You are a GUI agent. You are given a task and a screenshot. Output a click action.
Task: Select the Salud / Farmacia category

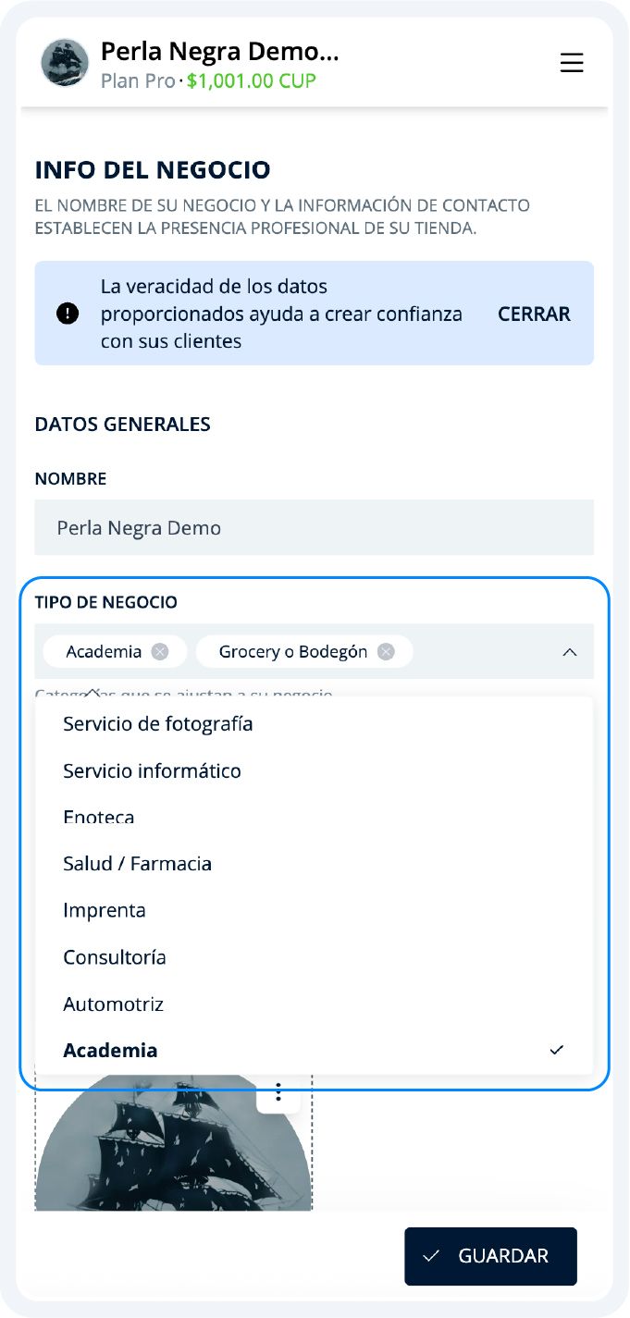pos(136,863)
